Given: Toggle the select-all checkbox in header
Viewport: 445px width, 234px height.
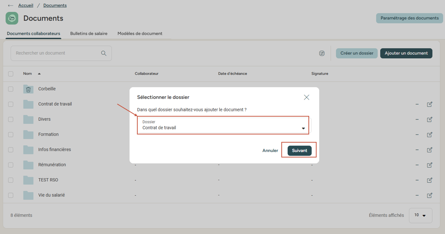Looking at the screenshot, I should [11, 74].
